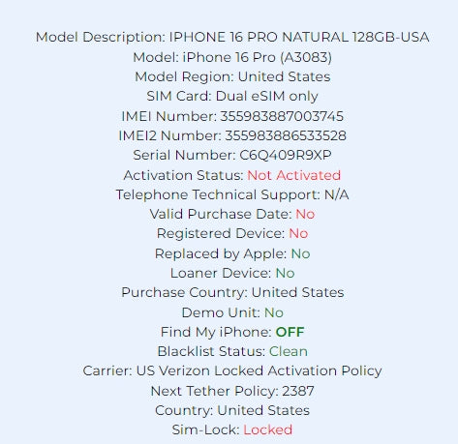Screen dimensions: 458x444
Task: Click the Loaner Device No value
Action: point(285,273)
